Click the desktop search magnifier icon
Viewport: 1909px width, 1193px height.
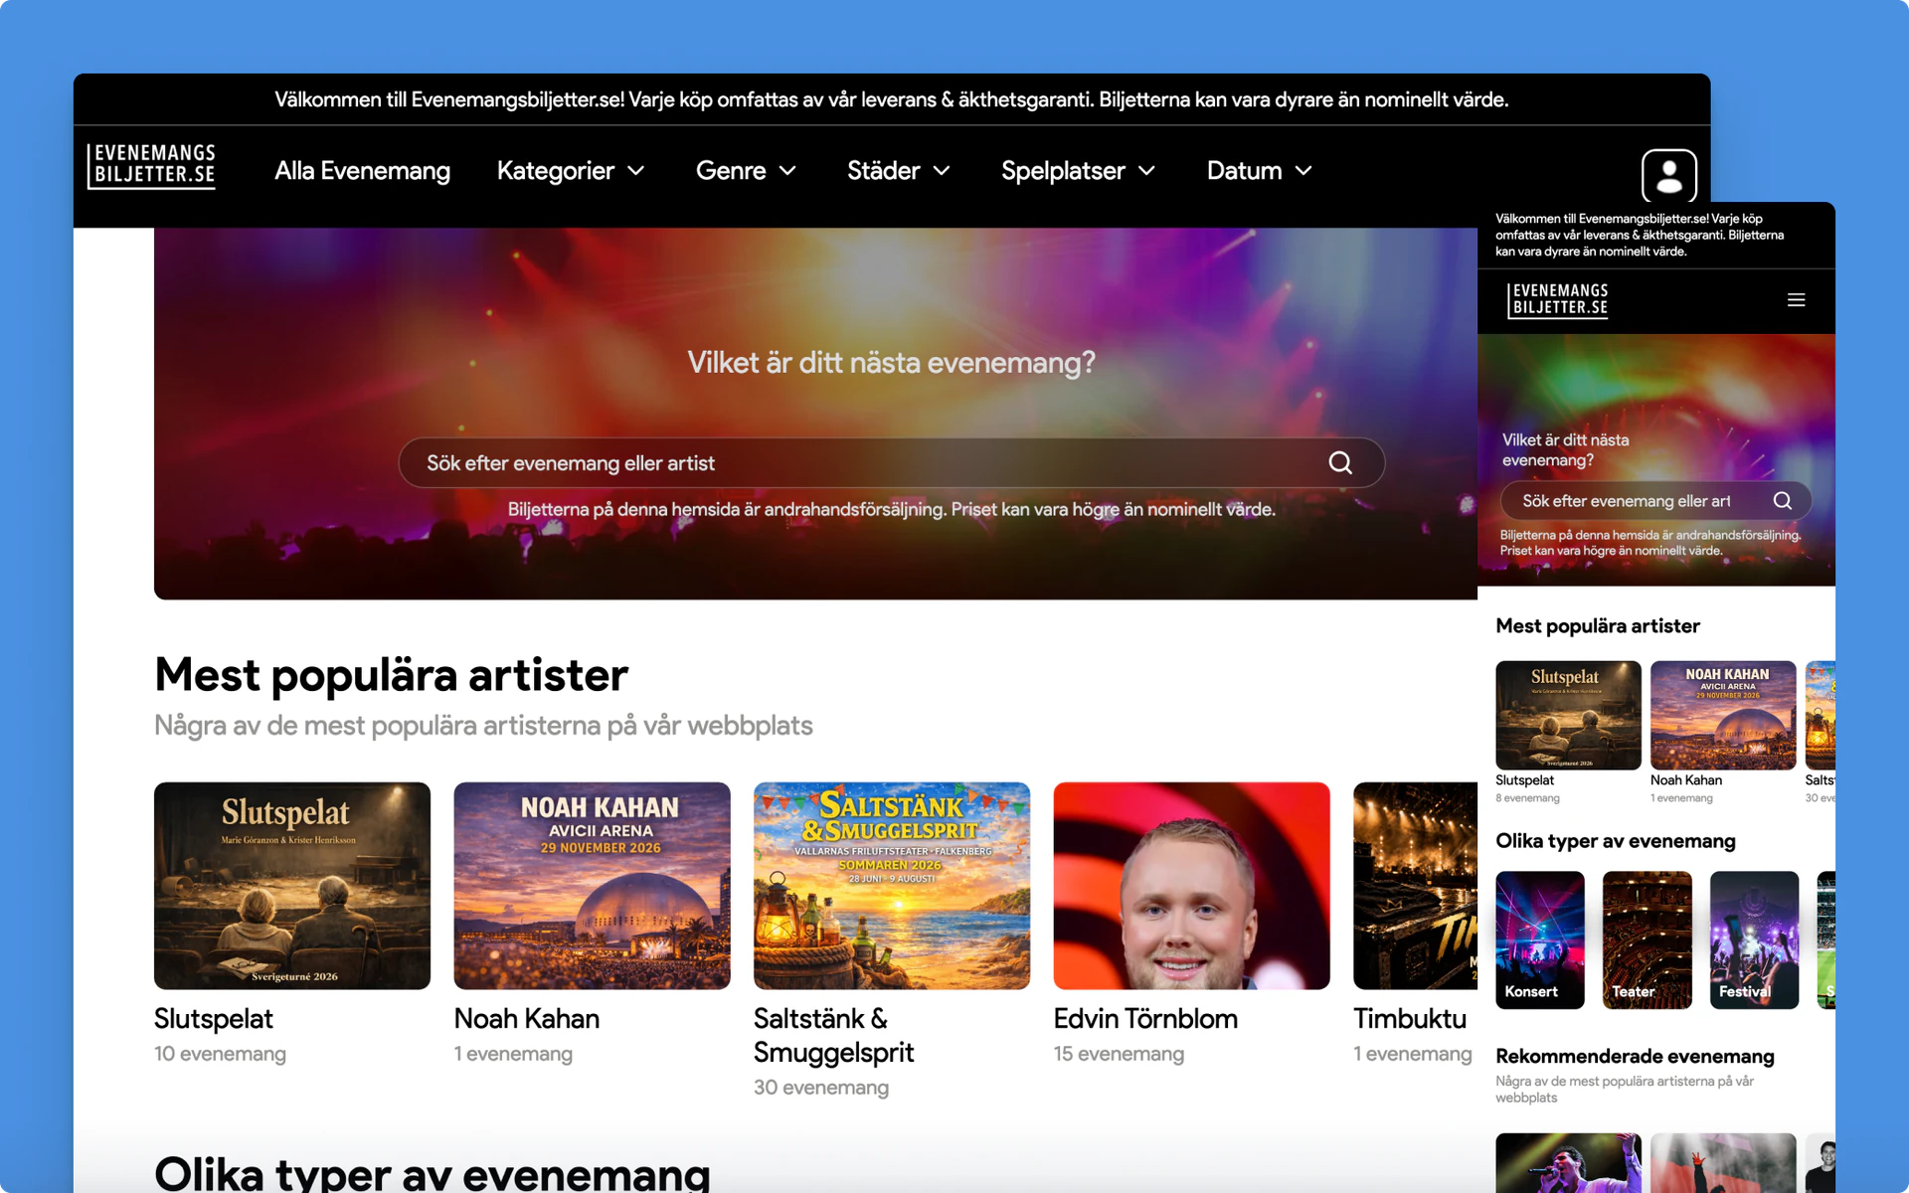[x=1340, y=463]
